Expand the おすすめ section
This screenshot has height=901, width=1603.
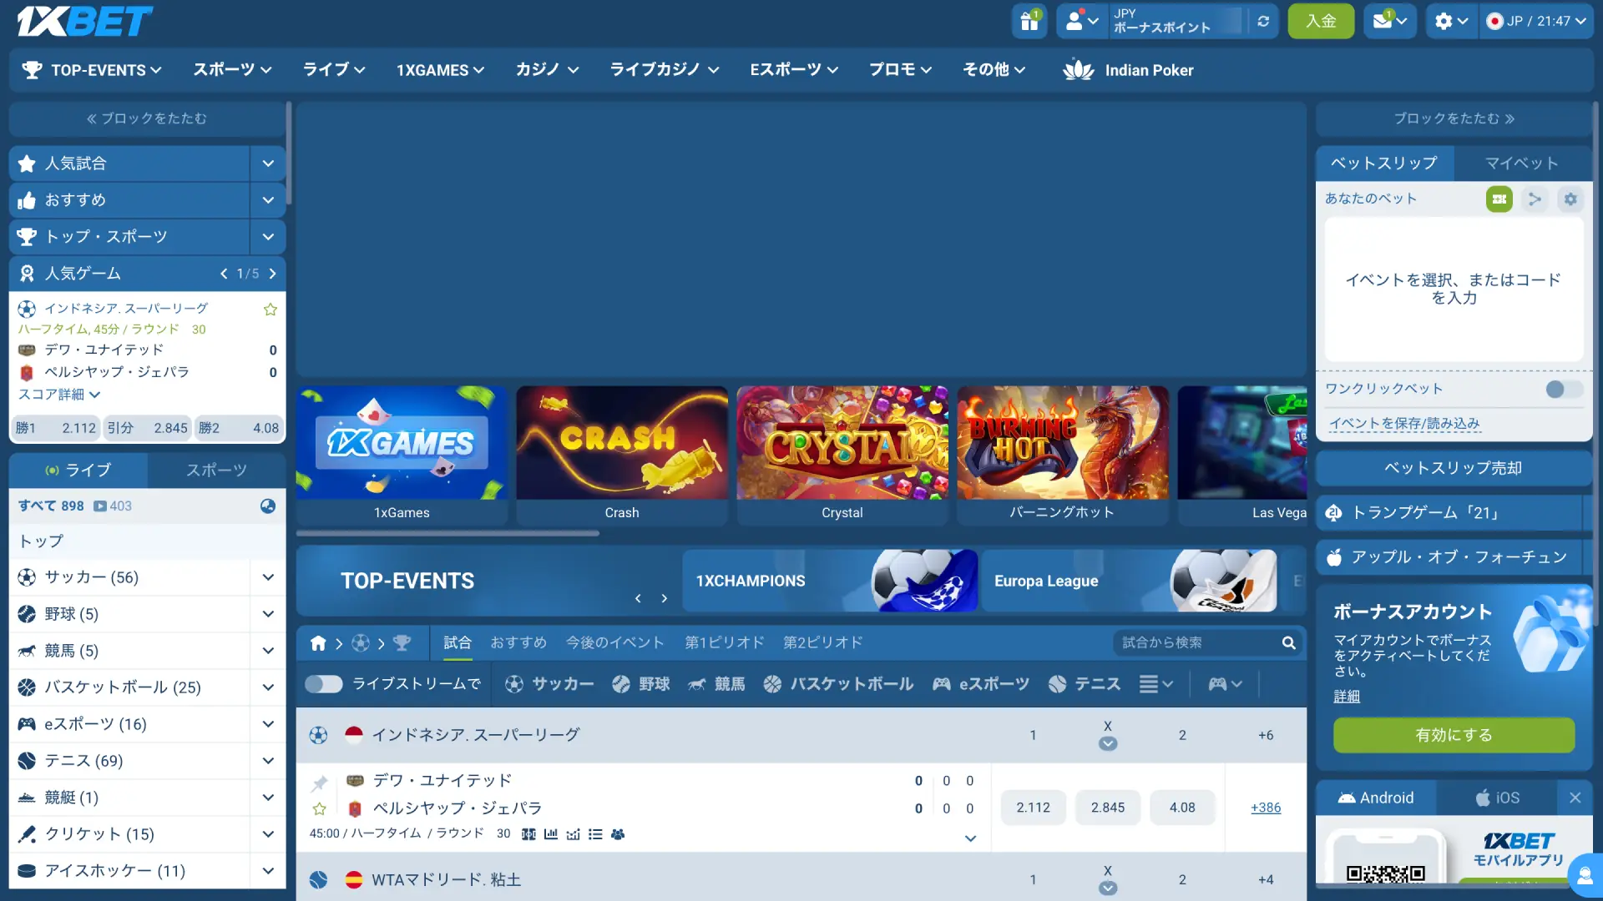coord(268,200)
